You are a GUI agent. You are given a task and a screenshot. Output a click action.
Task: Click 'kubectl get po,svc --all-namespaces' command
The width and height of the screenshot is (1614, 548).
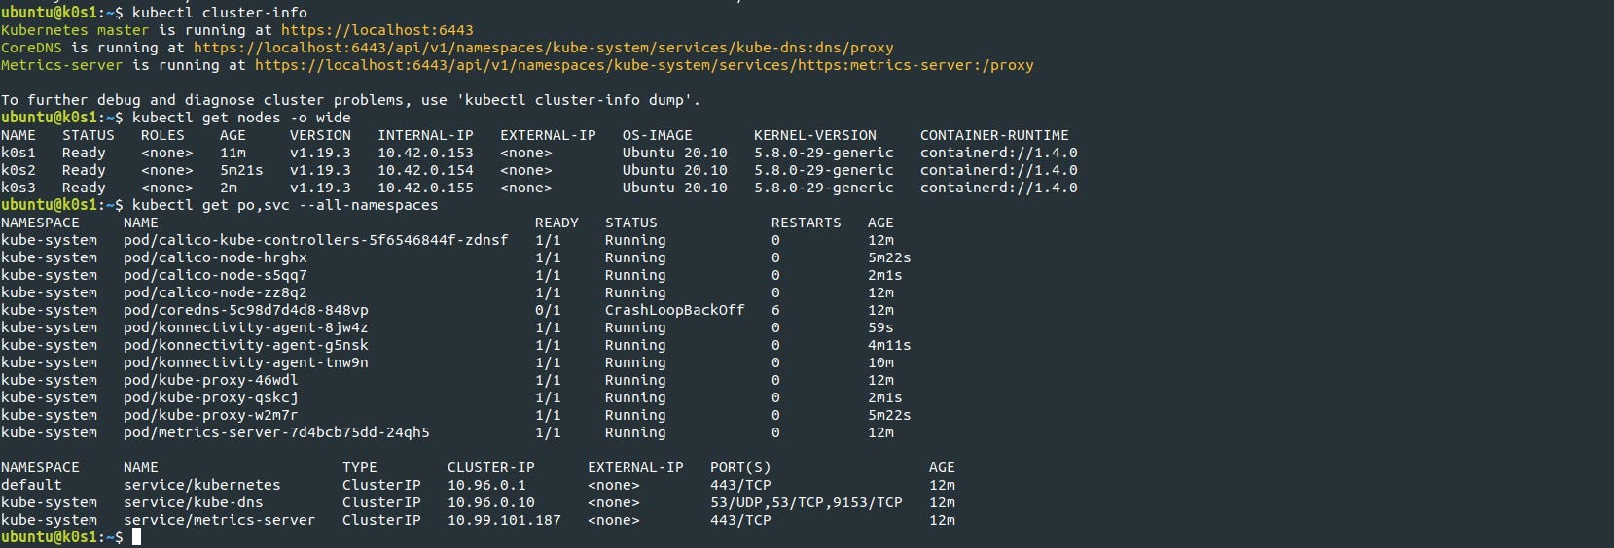point(285,205)
